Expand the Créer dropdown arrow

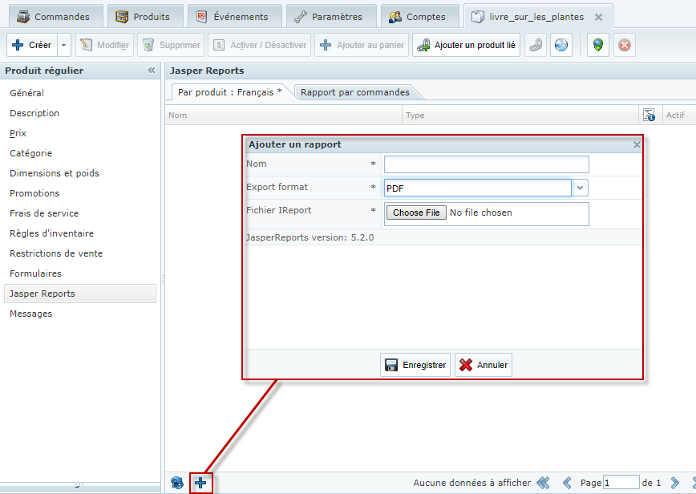coord(64,45)
